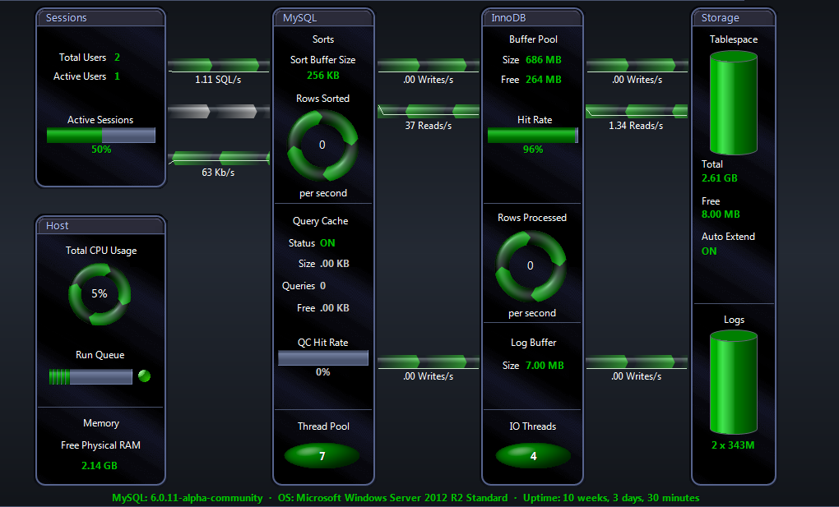Click the Buffer Pool Free 264 MB value

tap(544, 80)
